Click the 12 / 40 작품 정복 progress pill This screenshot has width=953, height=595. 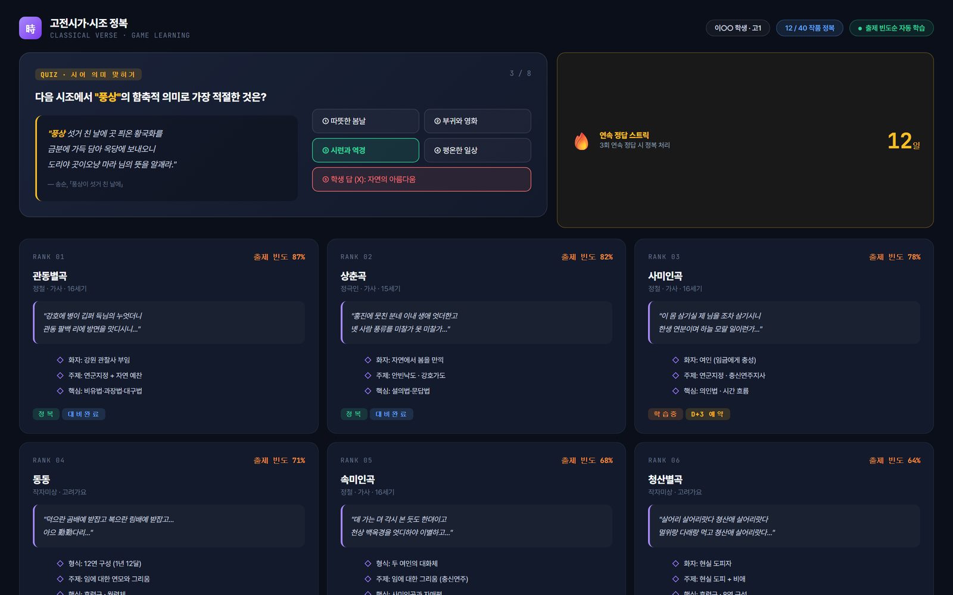pos(809,28)
